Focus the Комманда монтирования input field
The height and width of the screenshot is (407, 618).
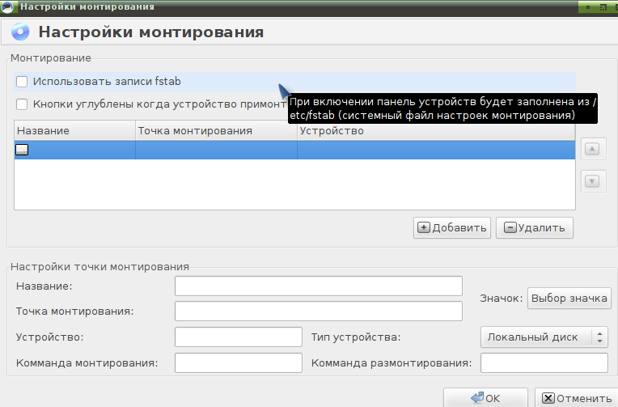tap(239, 362)
